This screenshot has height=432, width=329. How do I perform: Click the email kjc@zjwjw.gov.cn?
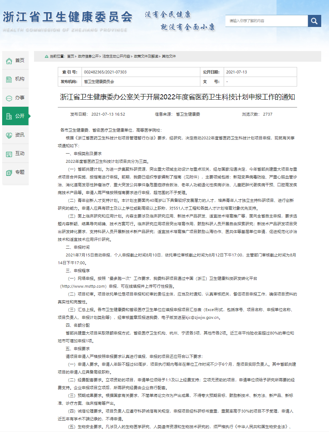point(202,317)
